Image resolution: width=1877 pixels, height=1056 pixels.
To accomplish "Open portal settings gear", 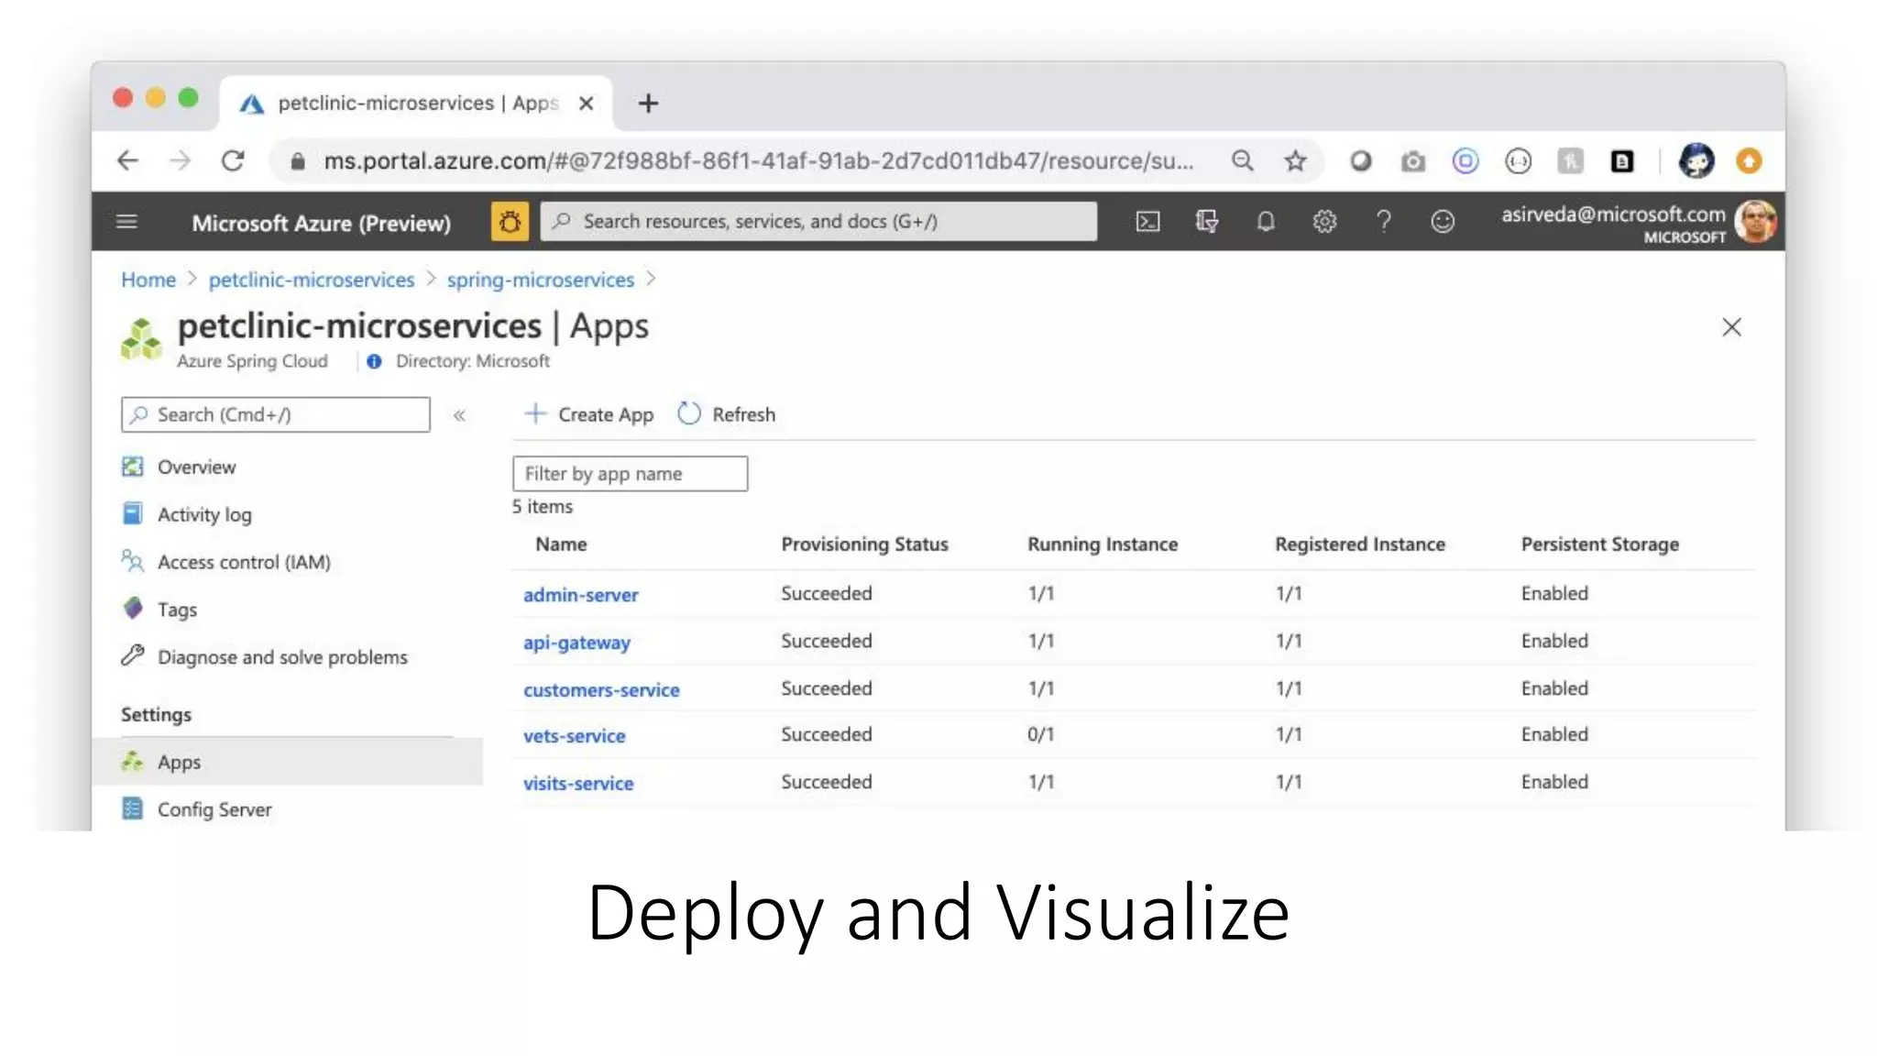I will click(x=1324, y=222).
